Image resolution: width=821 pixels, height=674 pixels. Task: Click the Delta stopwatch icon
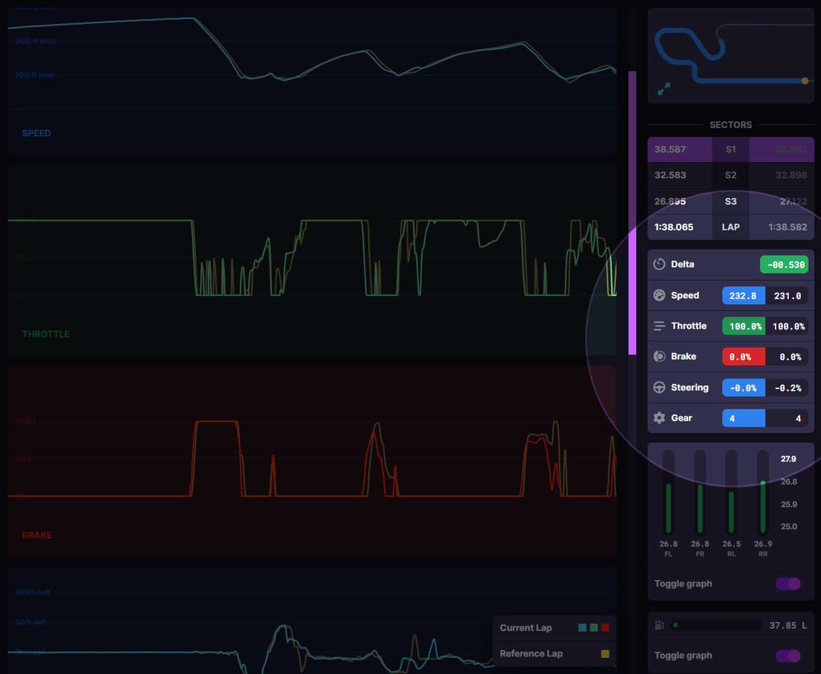pos(659,264)
